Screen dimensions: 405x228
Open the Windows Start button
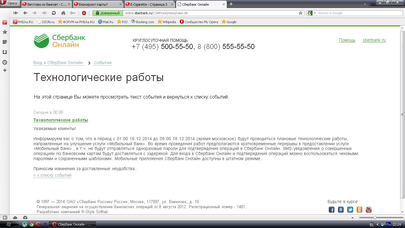point(9,224)
